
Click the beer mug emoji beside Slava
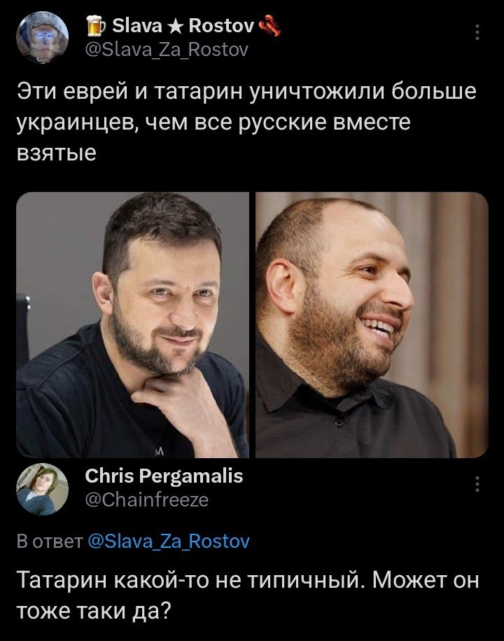tap(97, 27)
